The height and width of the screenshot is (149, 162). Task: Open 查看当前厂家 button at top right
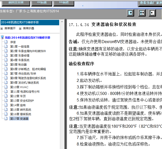[x=150, y=4]
